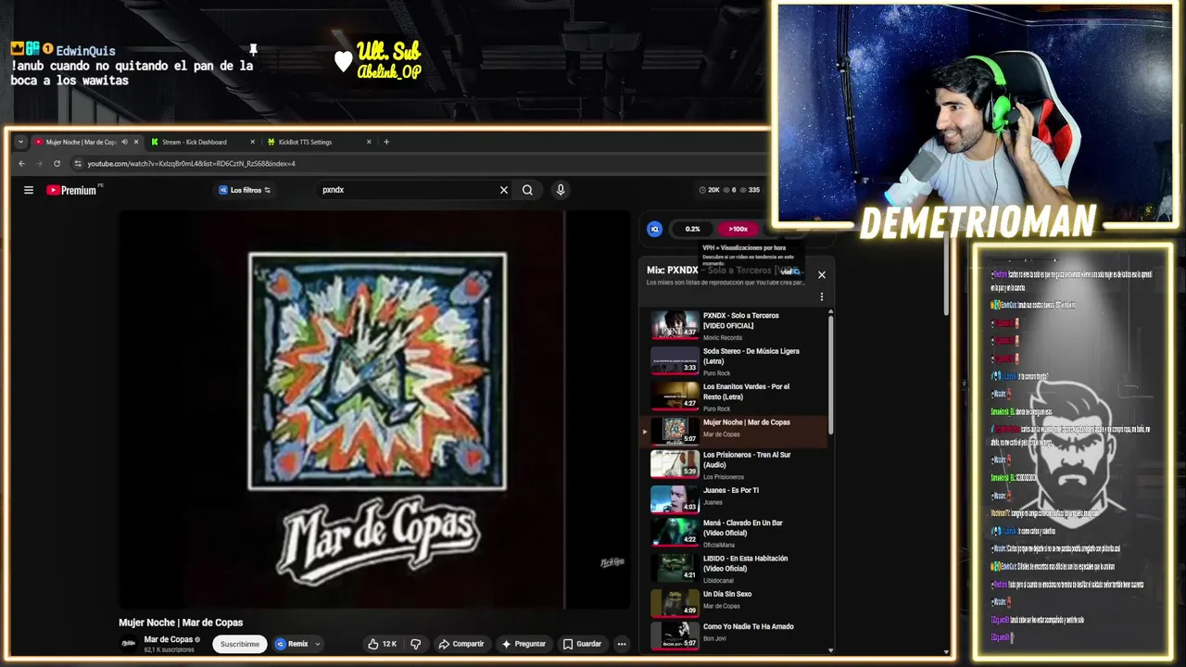Click the Remix button
The image size is (1186, 667).
[x=292, y=644]
